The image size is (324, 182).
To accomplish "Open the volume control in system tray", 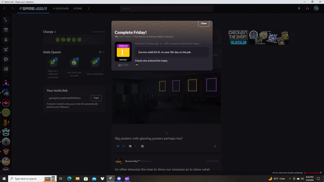I will click(x=302, y=179).
